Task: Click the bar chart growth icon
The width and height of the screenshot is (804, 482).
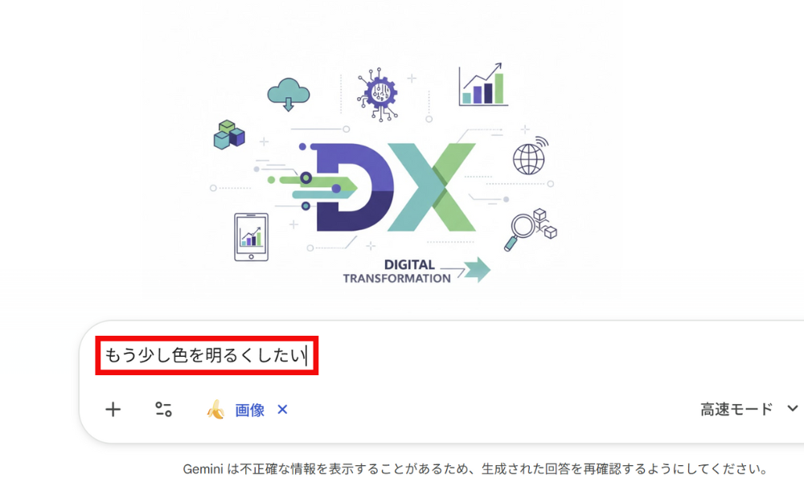Action: 482,85
